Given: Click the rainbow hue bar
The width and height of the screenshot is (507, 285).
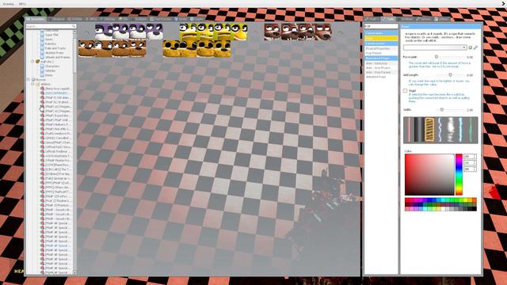Looking at the screenshot, I should coord(459,174).
